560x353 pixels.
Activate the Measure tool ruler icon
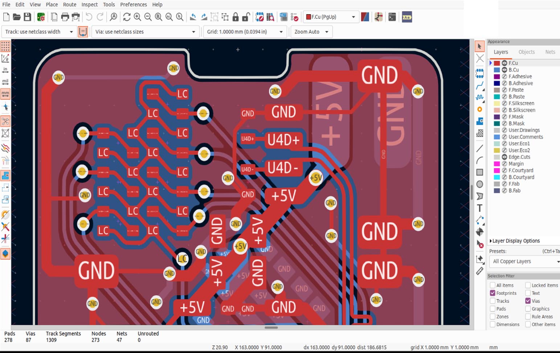pyautogui.click(x=480, y=271)
